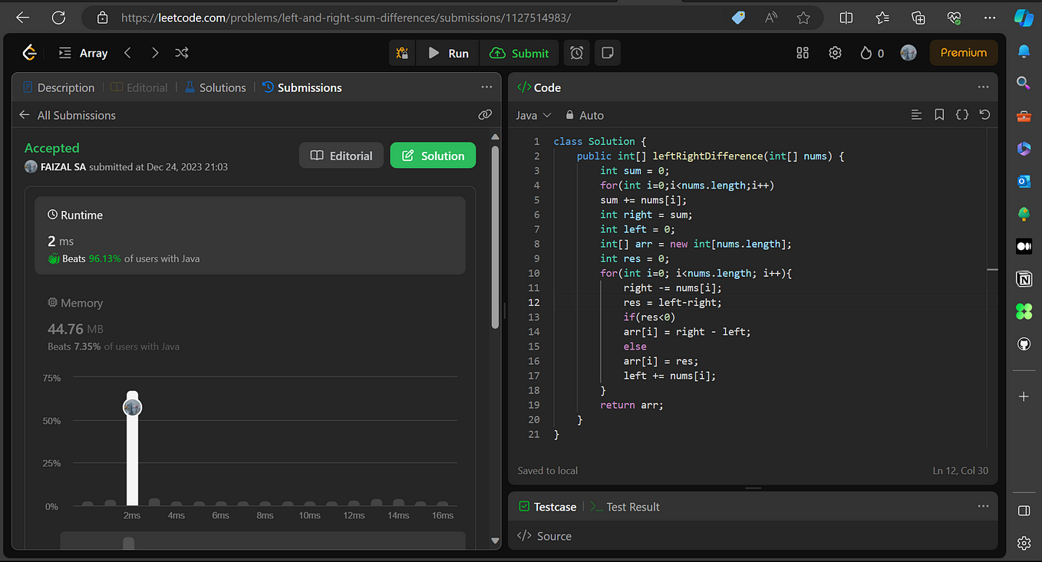Image resolution: width=1042 pixels, height=562 pixels.
Task: Open Notion in the sidebar
Action: click(x=1024, y=279)
